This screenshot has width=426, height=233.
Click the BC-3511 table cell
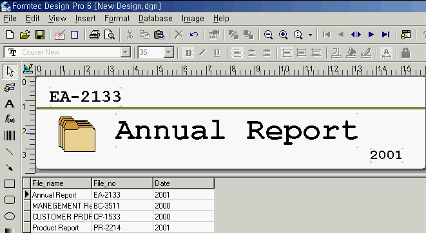[122, 205]
